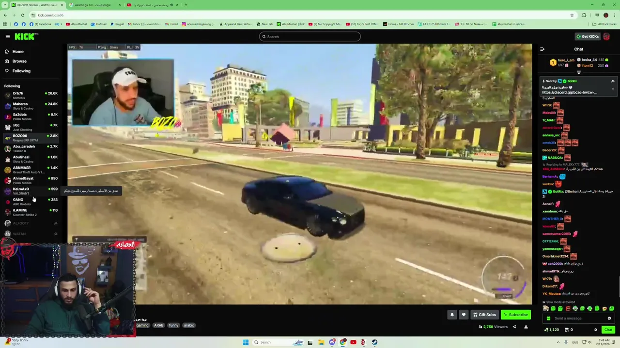Click the Send a message field
The width and height of the screenshot is (620, 348).
point(579,318)
